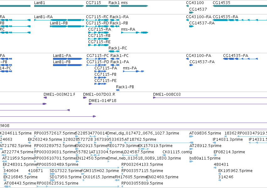Select the Rack1 gene label

[114, 3]
